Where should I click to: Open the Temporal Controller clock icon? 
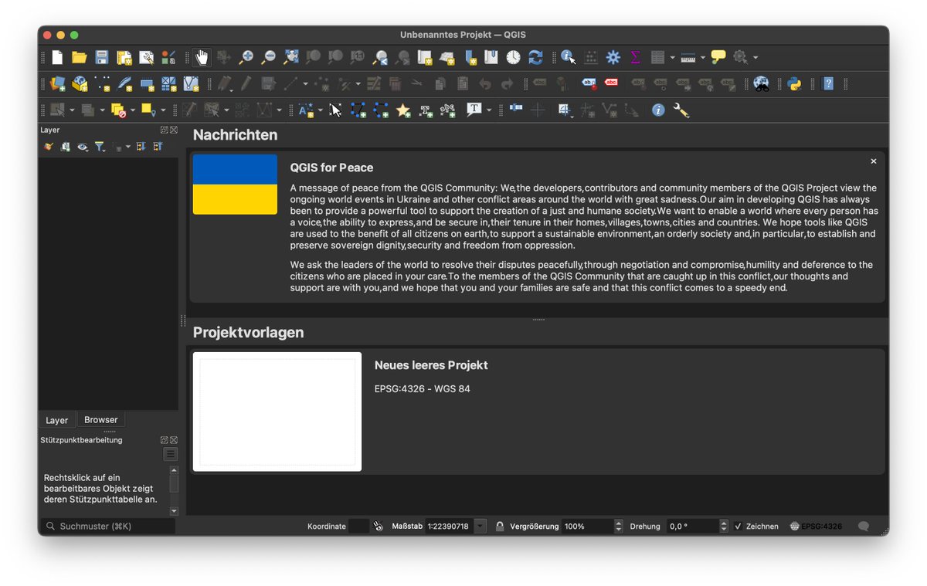point(514,57)
